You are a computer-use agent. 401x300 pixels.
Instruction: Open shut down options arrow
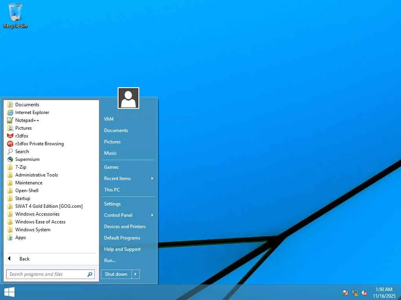pyautogui.click(x=135, y=274)
